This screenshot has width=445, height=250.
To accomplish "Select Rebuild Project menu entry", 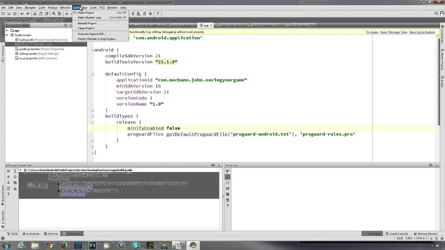I will click(x=100, y=23).
